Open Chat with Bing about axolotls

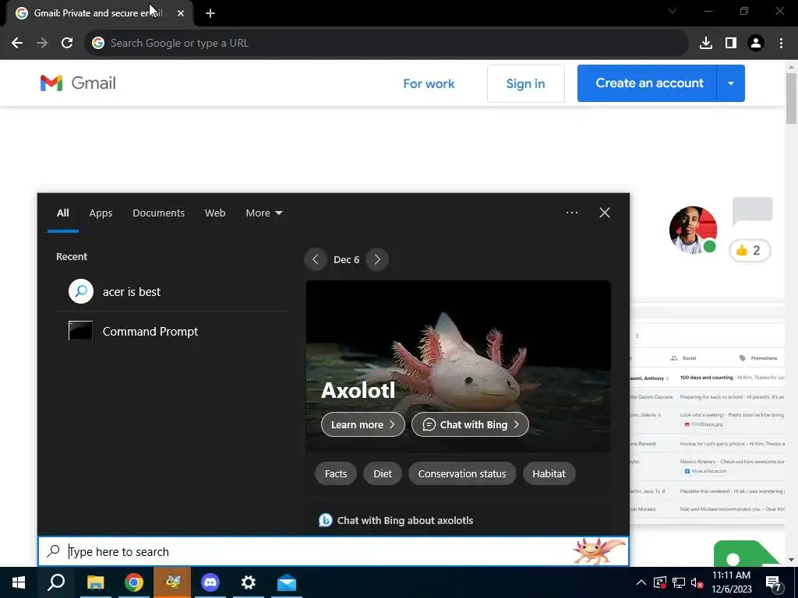(396, 520)
